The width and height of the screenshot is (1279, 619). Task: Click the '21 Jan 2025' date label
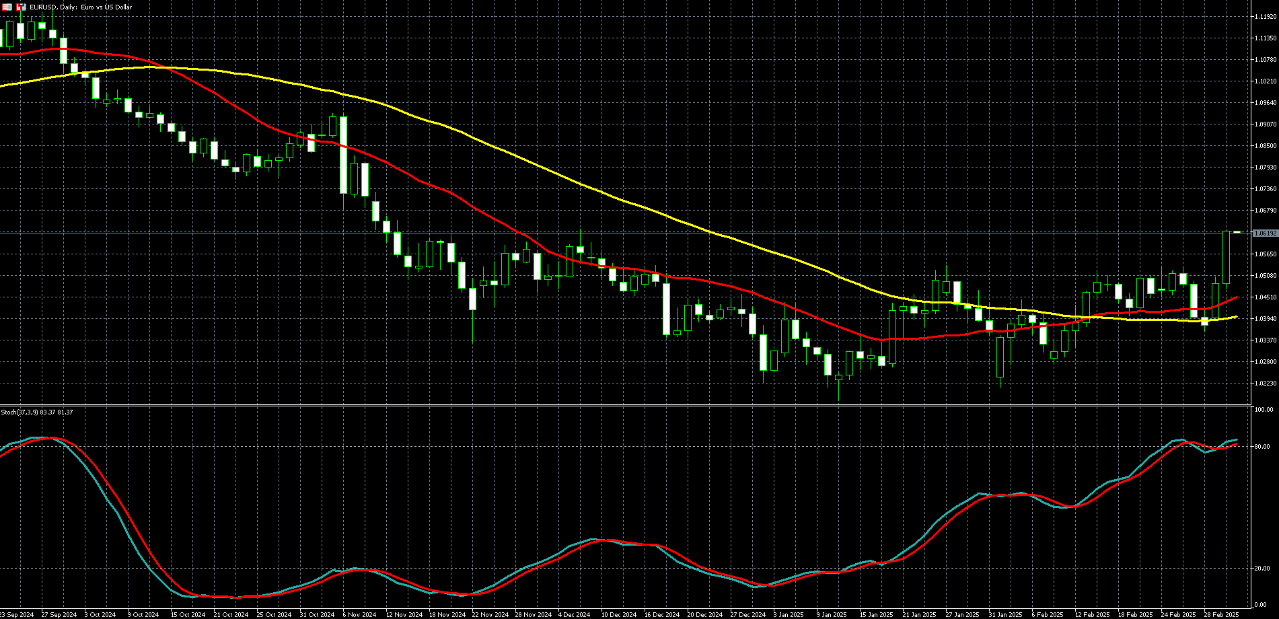(x=919, y=615)
